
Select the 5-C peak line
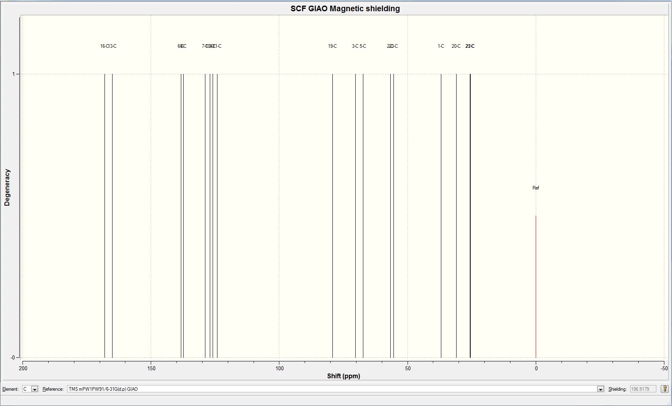click(363, 216)
